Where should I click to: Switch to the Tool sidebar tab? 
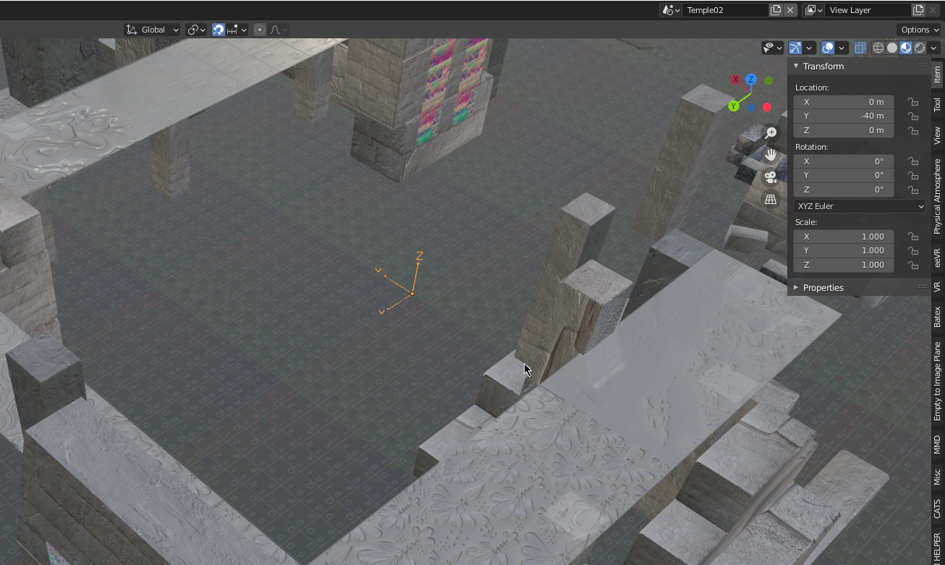tap(938, 104)
